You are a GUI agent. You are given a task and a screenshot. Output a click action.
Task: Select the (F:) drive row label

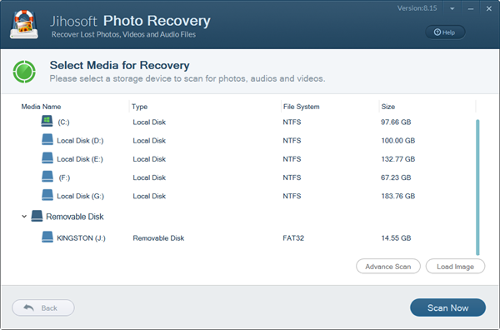click(64, 177)
